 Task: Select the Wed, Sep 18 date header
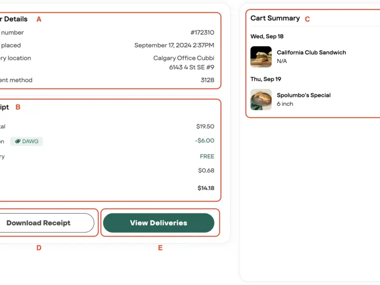tap(267, 37)
